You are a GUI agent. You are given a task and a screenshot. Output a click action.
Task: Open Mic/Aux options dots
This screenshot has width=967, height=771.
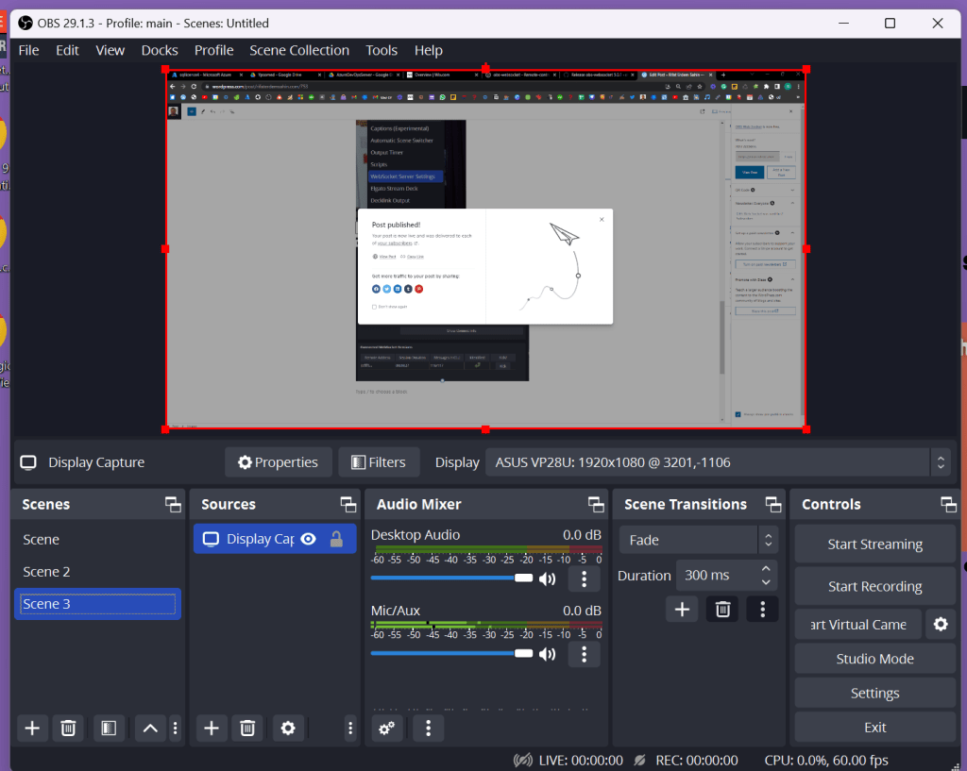click(584, 654)
